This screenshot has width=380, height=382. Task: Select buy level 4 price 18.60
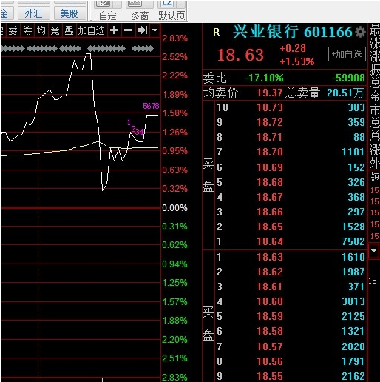(270, 301)
